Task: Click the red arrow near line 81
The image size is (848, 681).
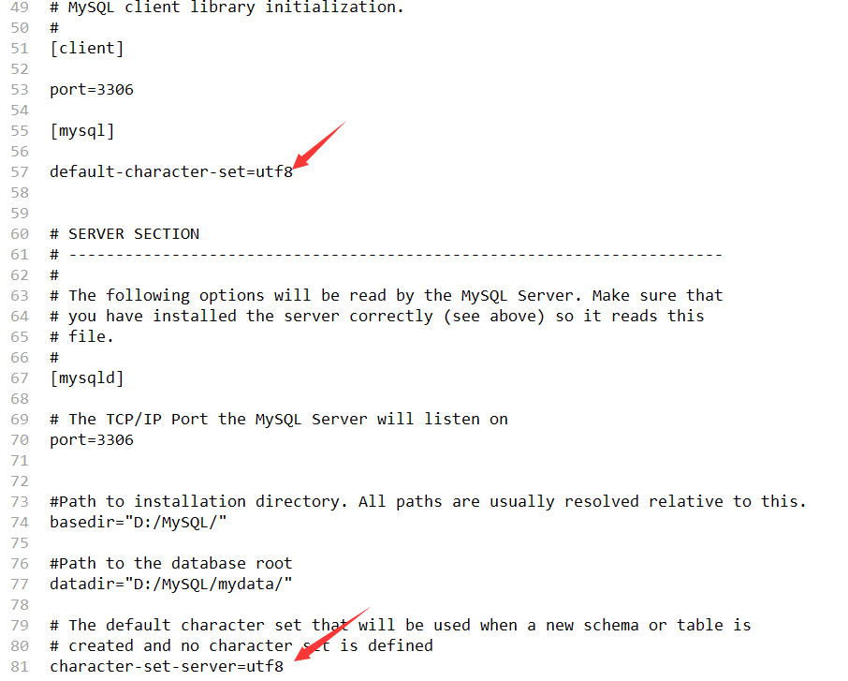Action: (x=331, y=634)
